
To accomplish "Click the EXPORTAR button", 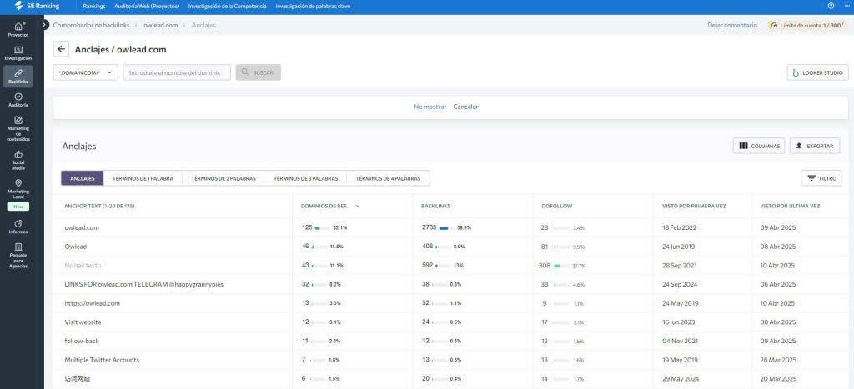I will click(815, 146).
